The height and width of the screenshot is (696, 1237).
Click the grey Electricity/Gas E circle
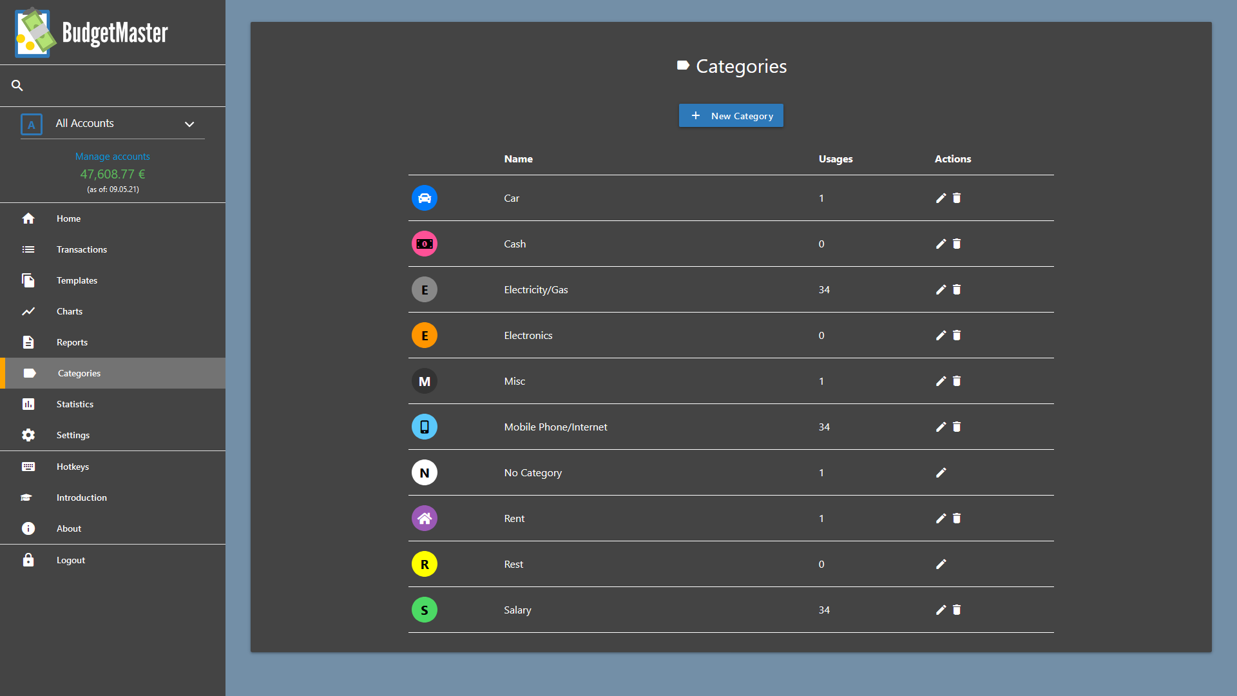tap(425, 289)
